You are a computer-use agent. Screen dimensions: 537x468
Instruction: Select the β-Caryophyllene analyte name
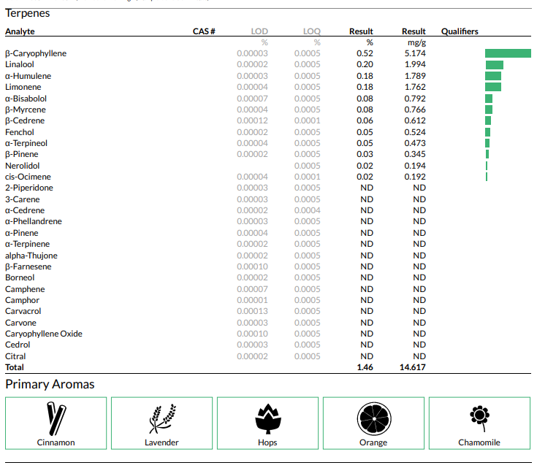point(36,53)
